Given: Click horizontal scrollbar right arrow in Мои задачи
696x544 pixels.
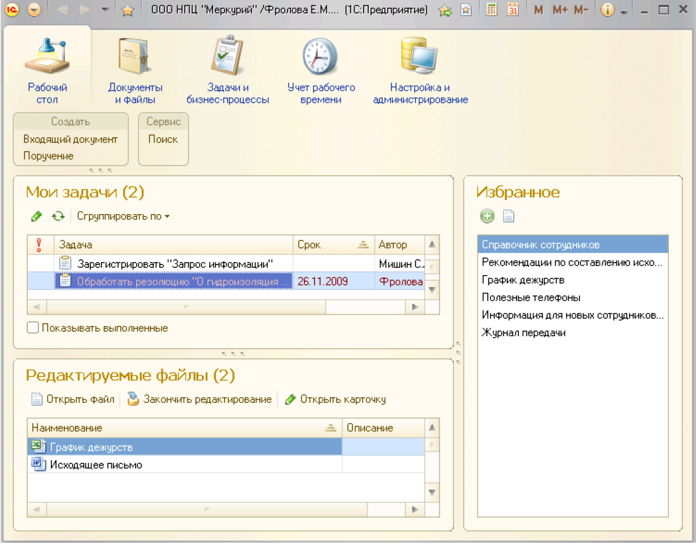Looking at the screenshot, I should 415,307.
